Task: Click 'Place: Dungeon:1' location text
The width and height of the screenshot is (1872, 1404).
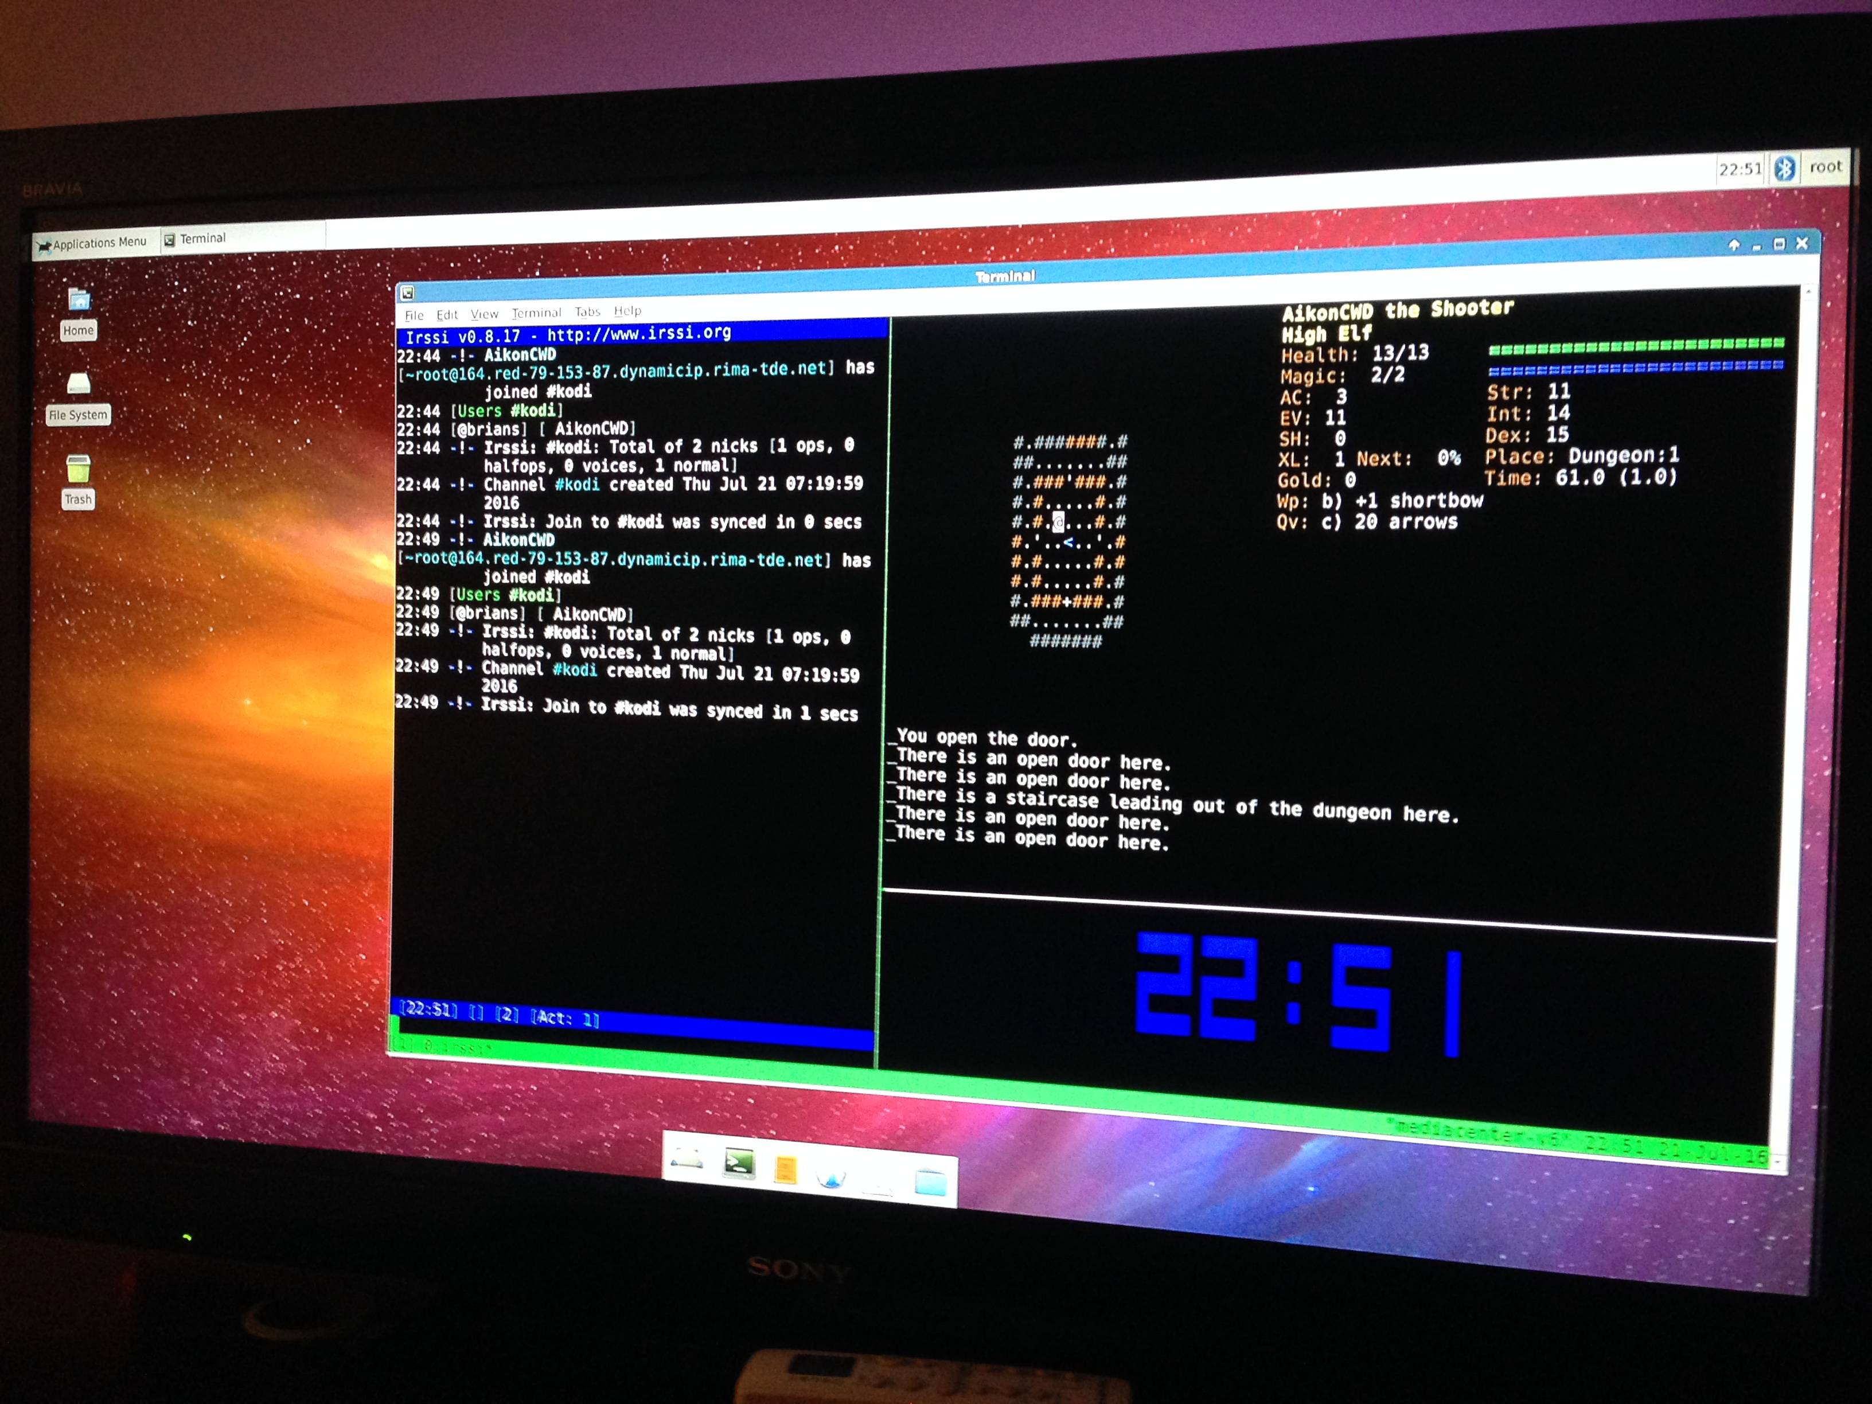Action: pos(1582,456)
